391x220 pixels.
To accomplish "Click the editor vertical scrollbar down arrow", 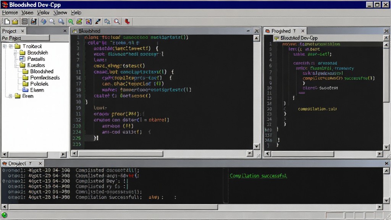I will click(x=257, y=146).
